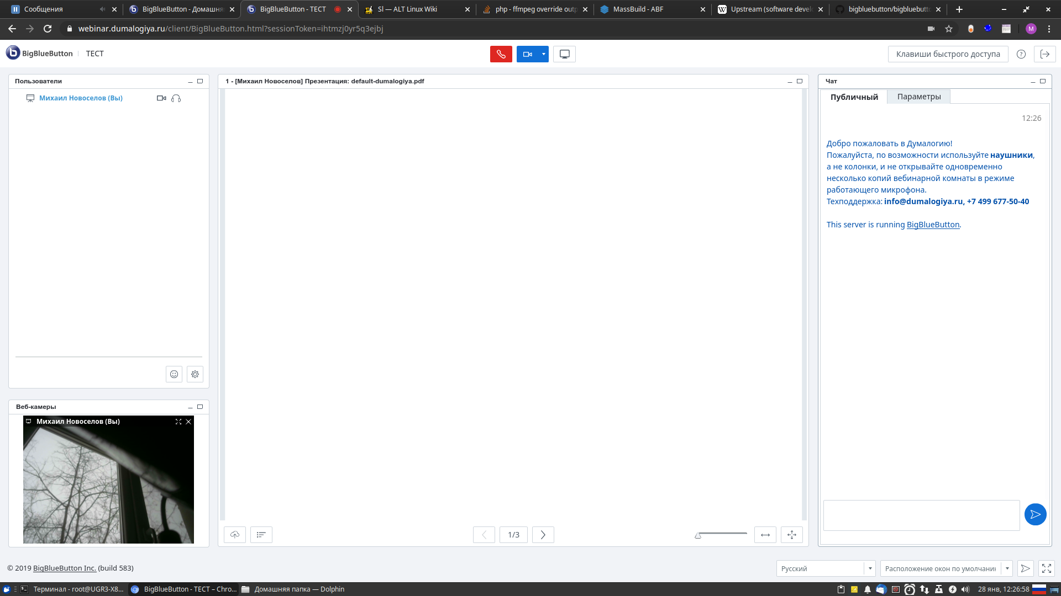Follow the BigBlueButton link in chat
Viewport: 1061px width, 596px height.
(932, 224)
